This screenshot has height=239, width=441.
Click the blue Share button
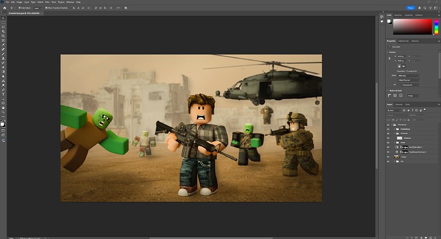410,8
